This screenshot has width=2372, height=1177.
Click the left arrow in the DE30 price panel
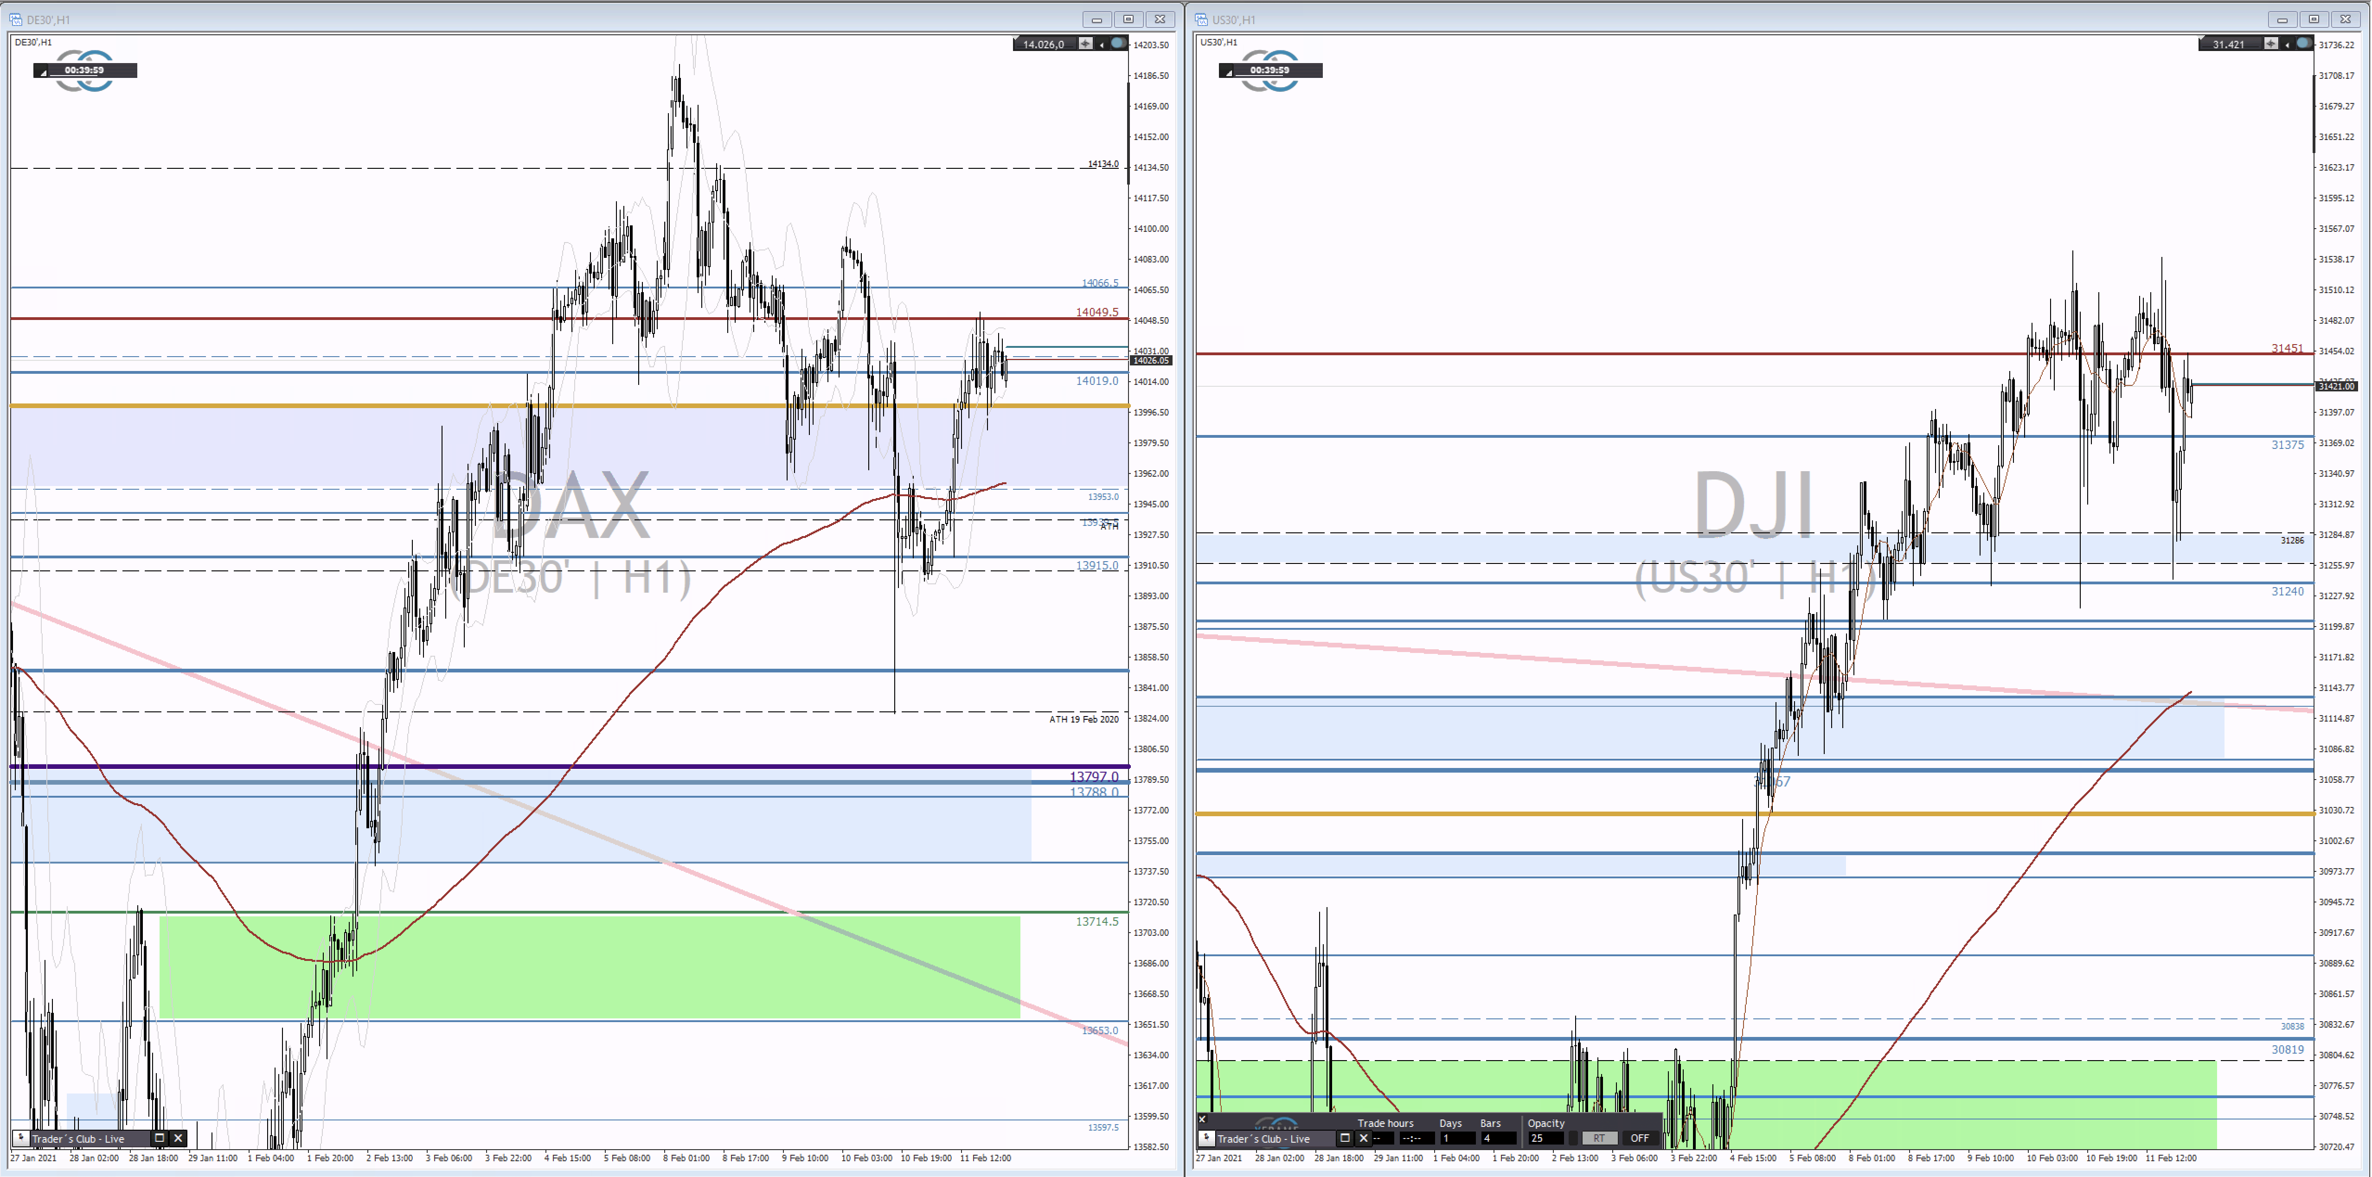[1101, 44]
